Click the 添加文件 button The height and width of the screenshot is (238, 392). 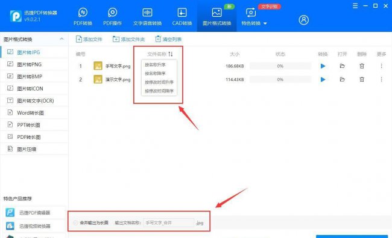tap(89, 39)
